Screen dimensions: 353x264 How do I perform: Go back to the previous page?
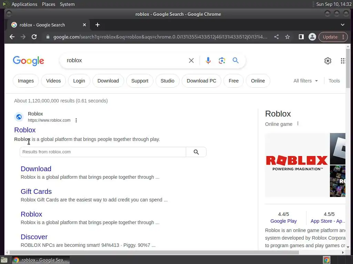(12, 37)
